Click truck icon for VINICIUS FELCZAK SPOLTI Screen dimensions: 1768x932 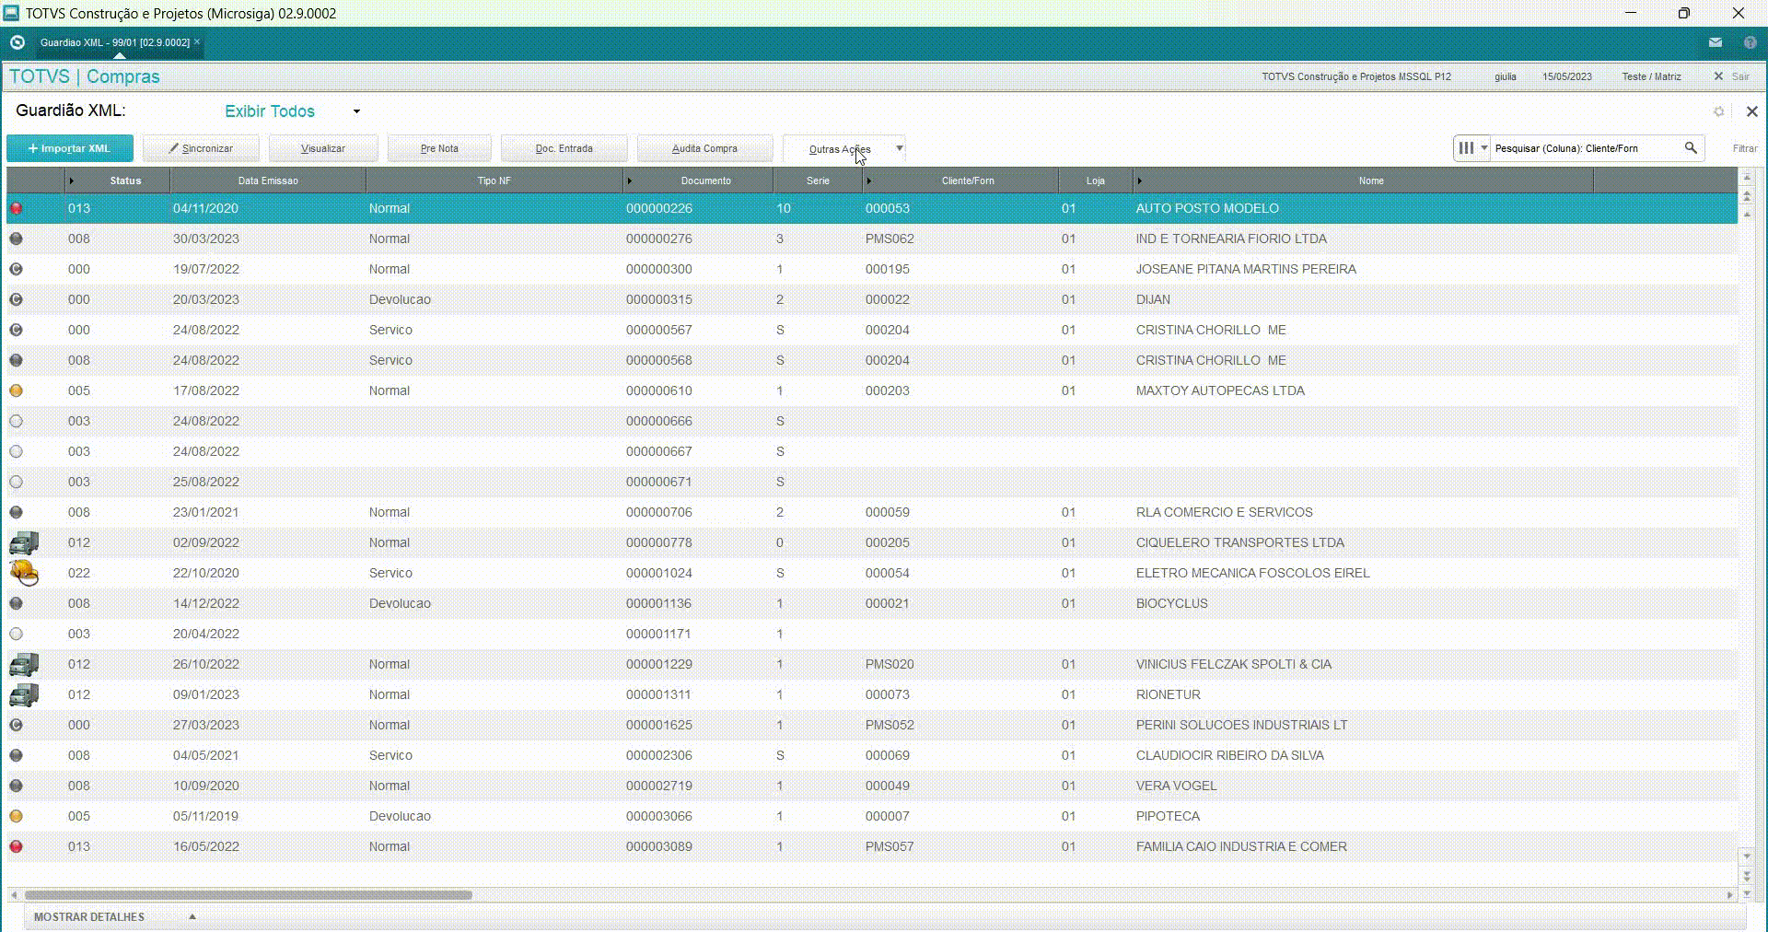24,664
